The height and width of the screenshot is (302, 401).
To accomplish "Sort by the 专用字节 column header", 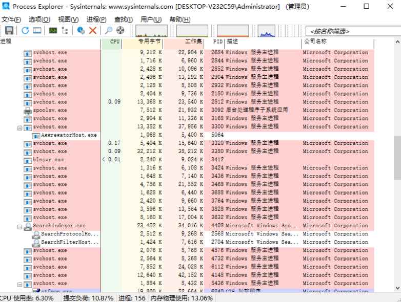I will click(142, 41).
